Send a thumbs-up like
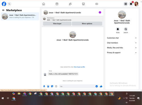The height and width of the screenshot is (105, 142). (x=101, y=86)
